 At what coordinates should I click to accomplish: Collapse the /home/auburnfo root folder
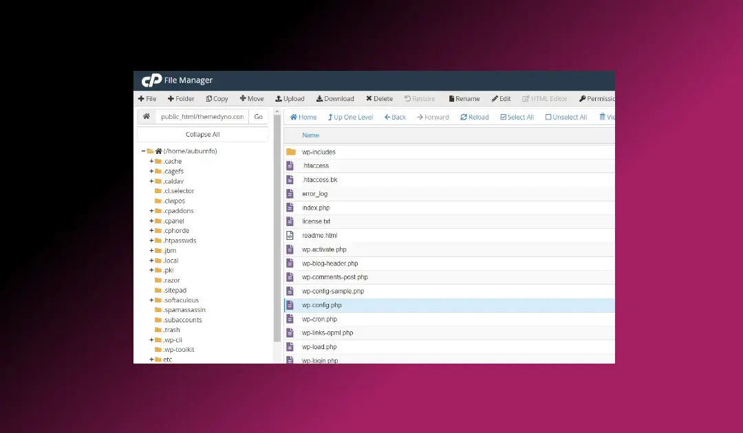pyautogui.click(x=142, y=151)
